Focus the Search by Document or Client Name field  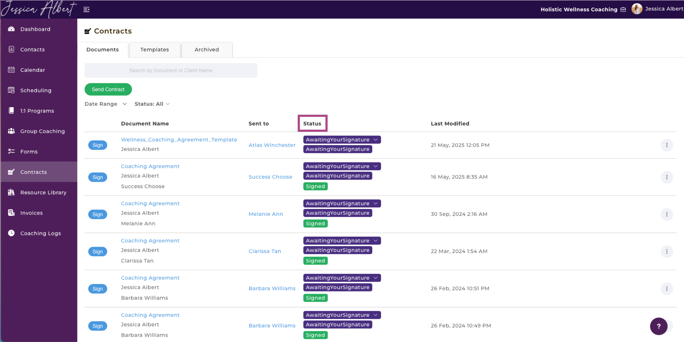coord(171,70)
